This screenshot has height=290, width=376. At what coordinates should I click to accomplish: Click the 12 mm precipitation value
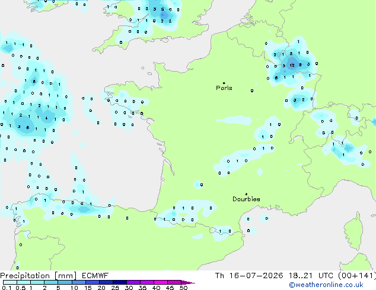292,65
